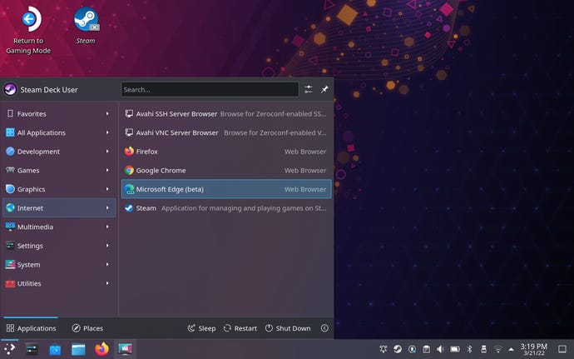Click the Steam desktop icon

point(86,20)
